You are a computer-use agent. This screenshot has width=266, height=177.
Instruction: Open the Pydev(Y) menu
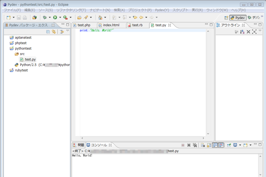coord(162,10)
